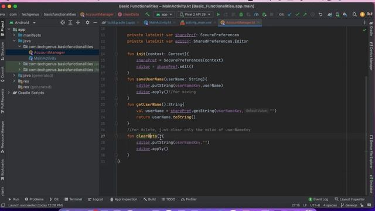Select AccountManager in project tree
Screen dimensions: 375x211
pos(49,52)
